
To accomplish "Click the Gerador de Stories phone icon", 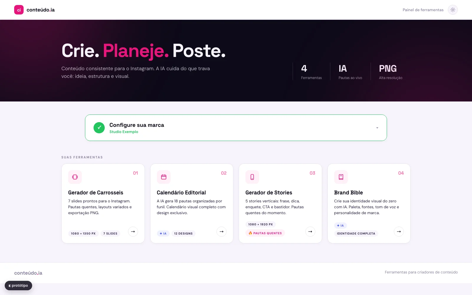I will pyautogui.click(x=252, y=177).
